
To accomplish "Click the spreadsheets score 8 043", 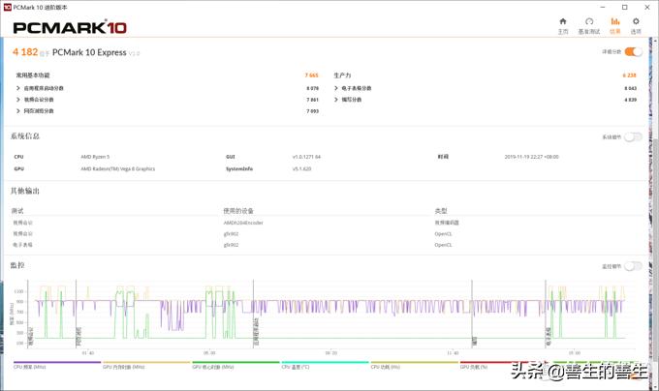I will point(631,88).
